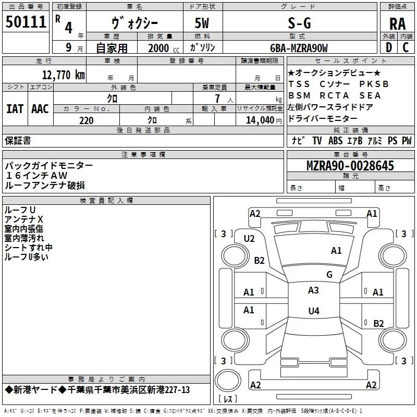Click the 新港ヤード address line
The image size is (417, 417).
(97, 390)
